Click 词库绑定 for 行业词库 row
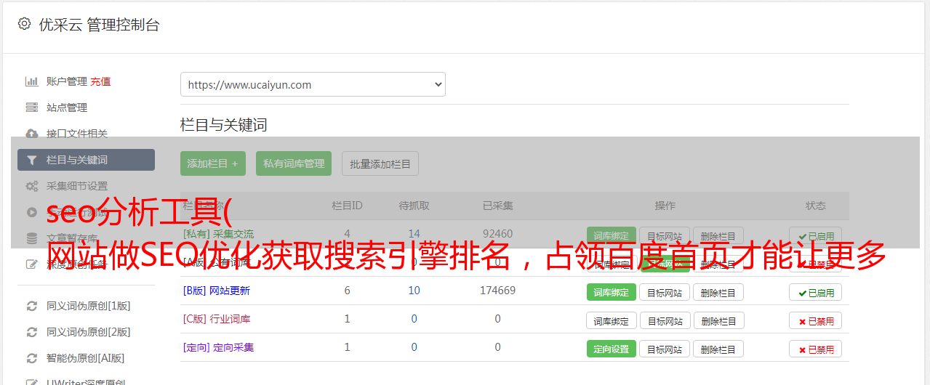Screen dimensions: 930x385 coord(612,320)
